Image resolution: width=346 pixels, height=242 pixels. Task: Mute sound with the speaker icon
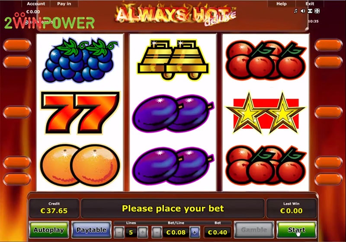[303, 11]
